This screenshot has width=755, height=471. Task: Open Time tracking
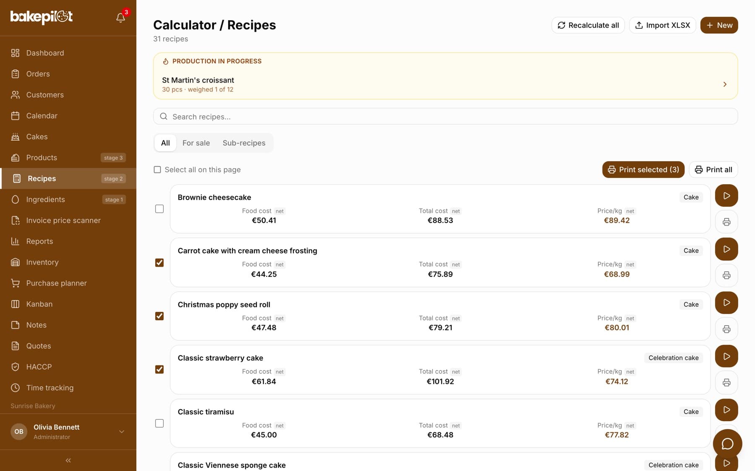coord(68,388)
